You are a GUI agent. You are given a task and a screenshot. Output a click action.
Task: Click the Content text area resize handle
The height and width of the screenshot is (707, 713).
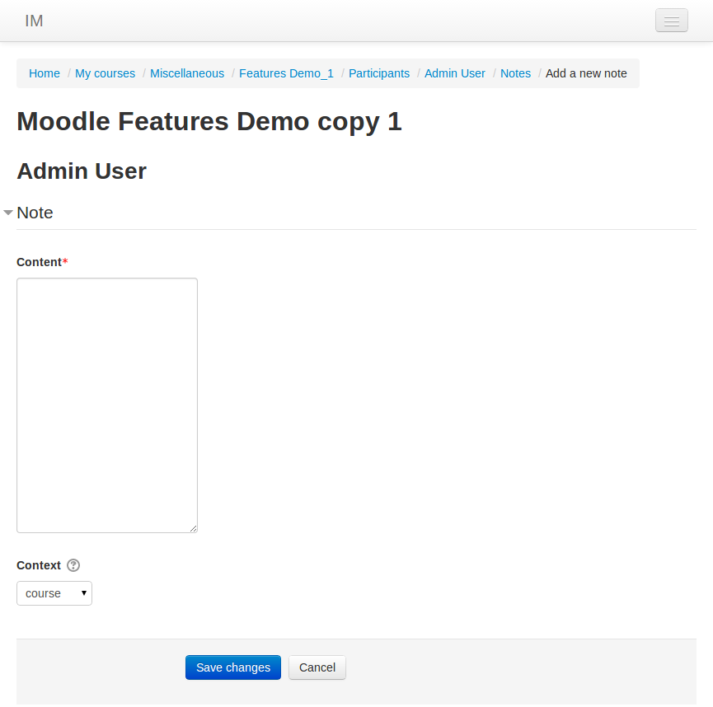(193, 528)
